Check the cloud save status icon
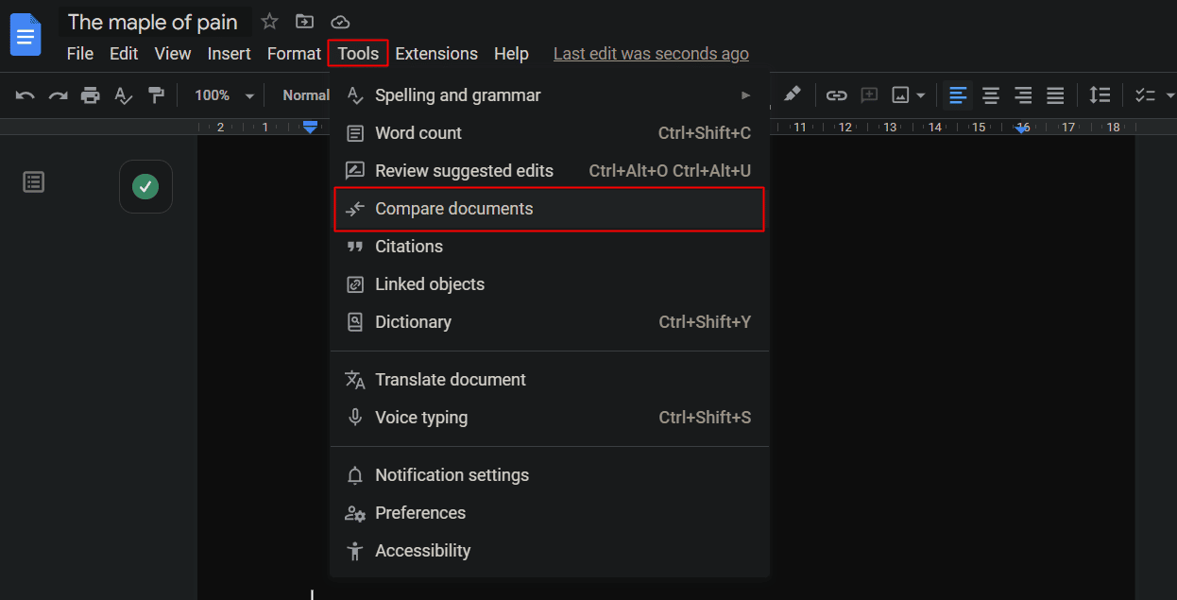 tap(340, 22)
